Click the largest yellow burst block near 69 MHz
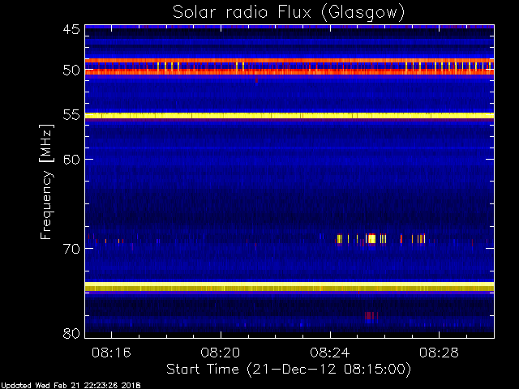519x389 pixels. coord(371,238)
